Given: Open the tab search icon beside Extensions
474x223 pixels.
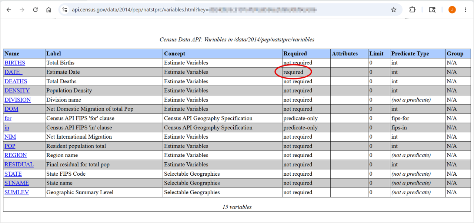Looking at the screenshot, I should click(x=432, y=10).
